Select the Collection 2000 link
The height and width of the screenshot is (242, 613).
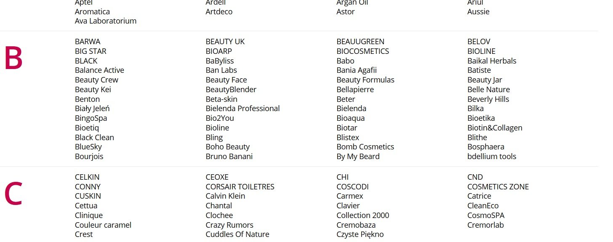(362, 215)
